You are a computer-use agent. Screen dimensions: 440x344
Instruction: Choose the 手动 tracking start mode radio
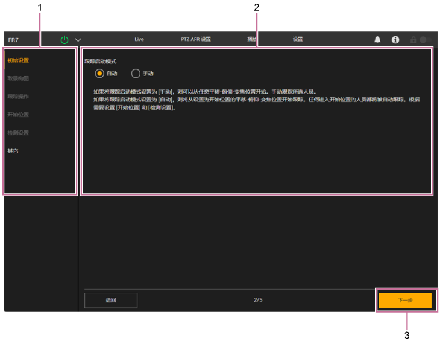[x=136, y=74]
